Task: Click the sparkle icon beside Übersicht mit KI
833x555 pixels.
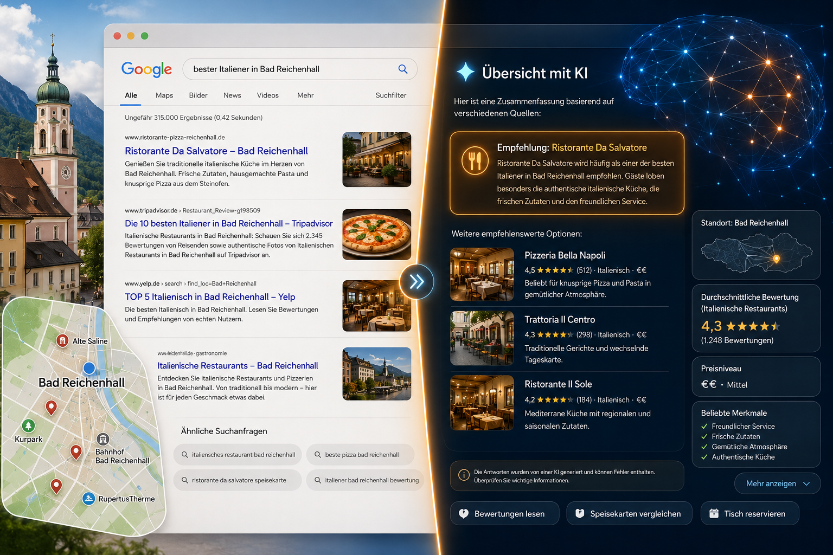Action: [x=465, y=72]
